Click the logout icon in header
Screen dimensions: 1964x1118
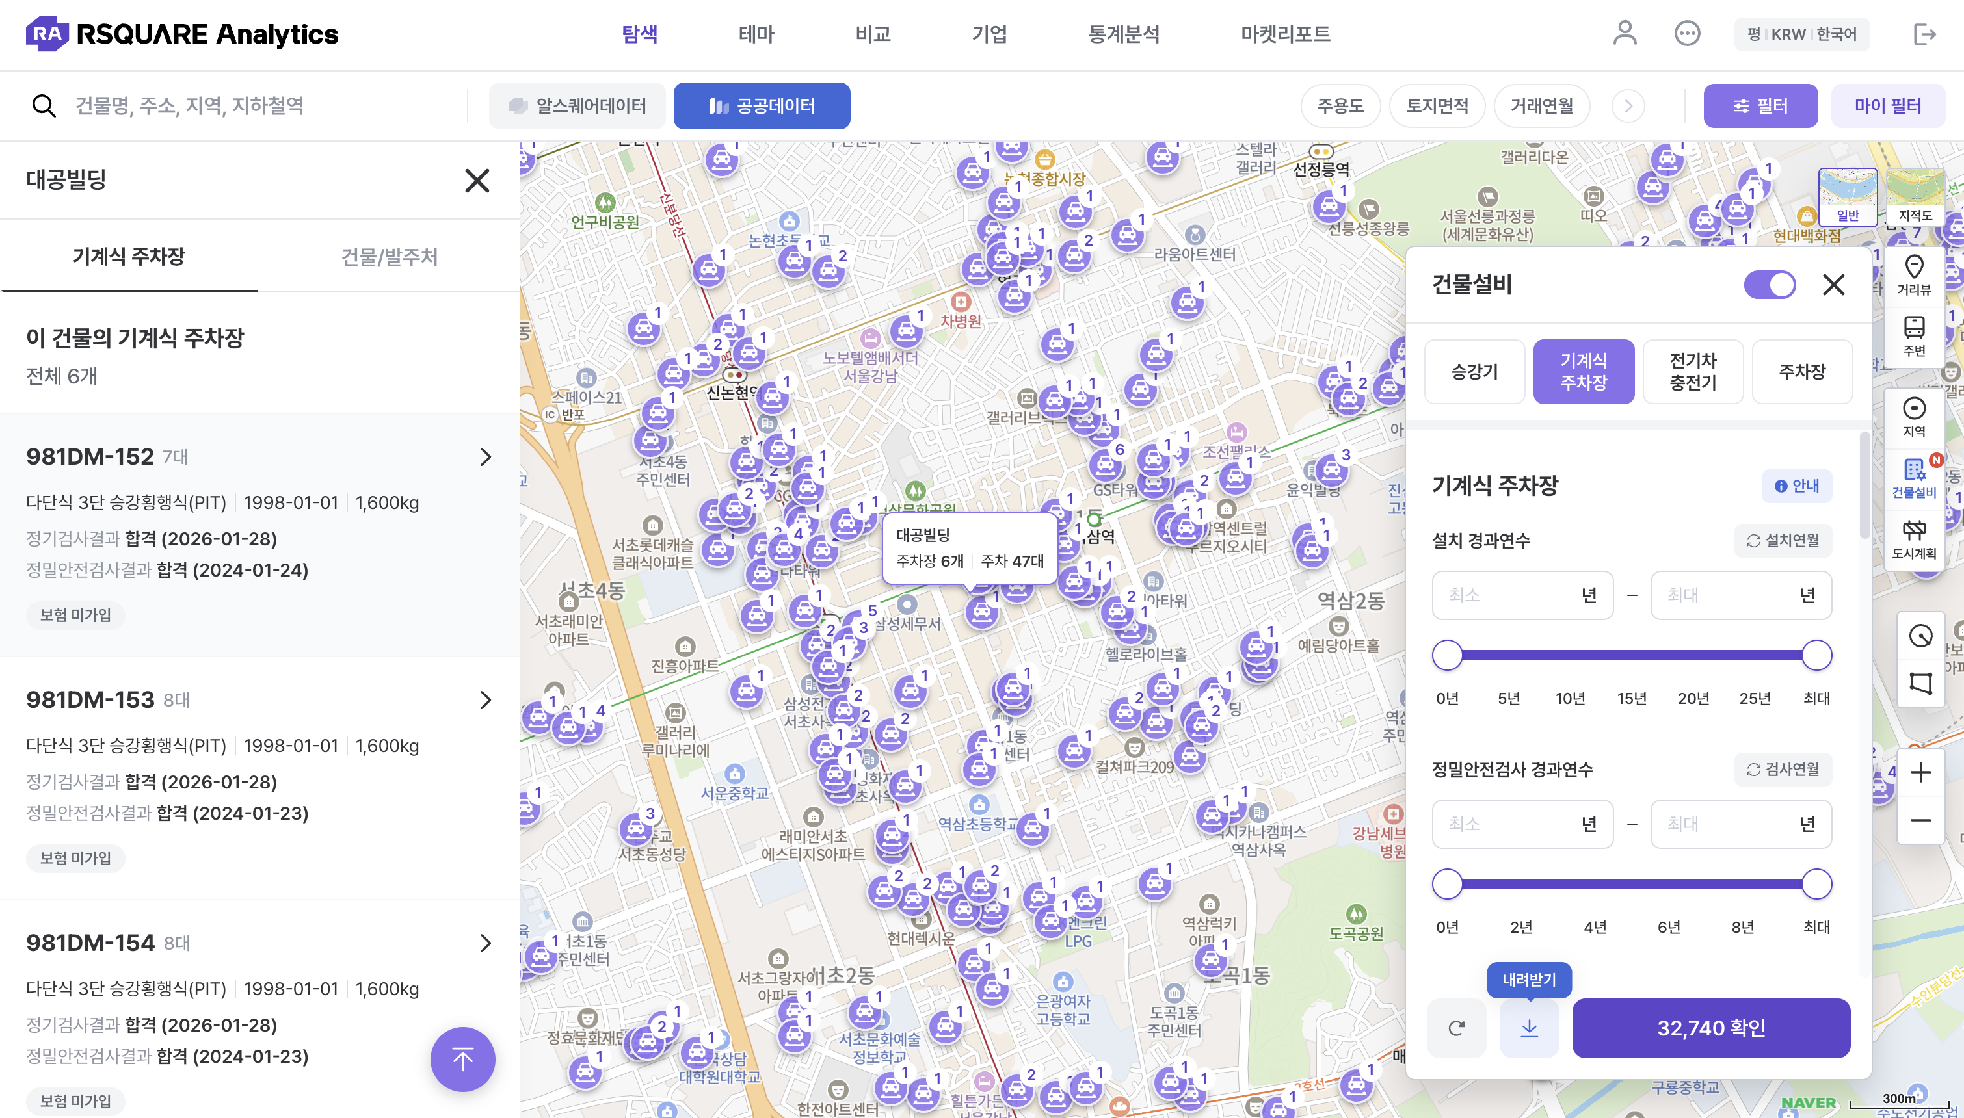[1924, 34]
